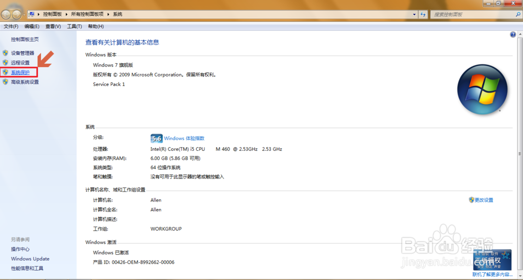Open the 文件(F) menu

tap(11, 26)
